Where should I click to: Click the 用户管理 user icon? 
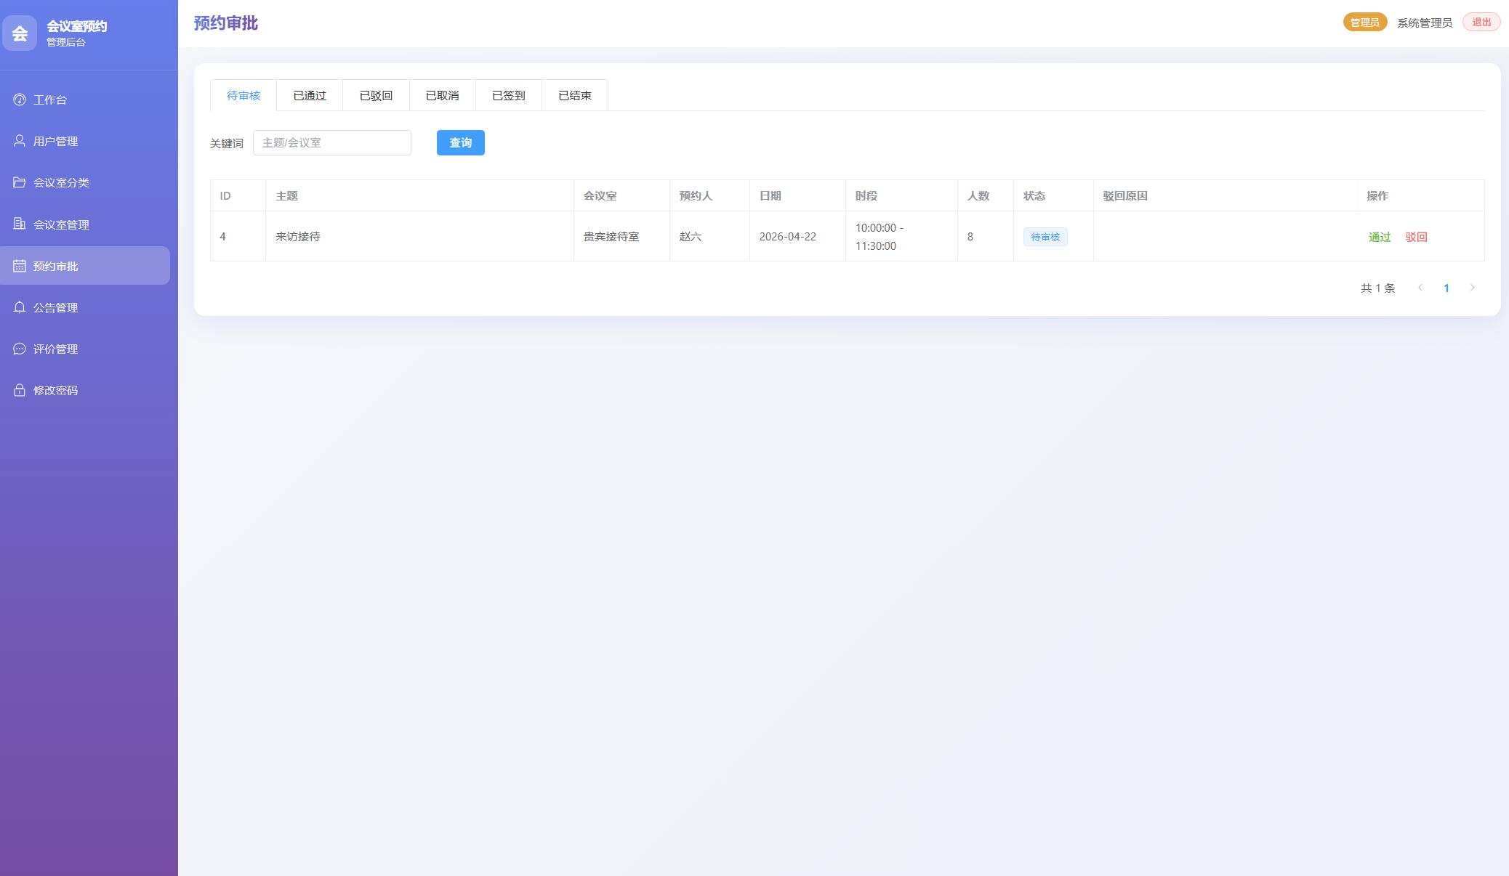tap(20, 141)
